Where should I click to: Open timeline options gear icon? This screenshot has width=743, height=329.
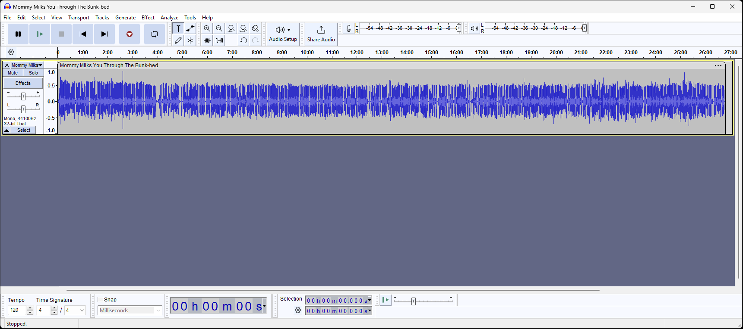click(11, 52)
